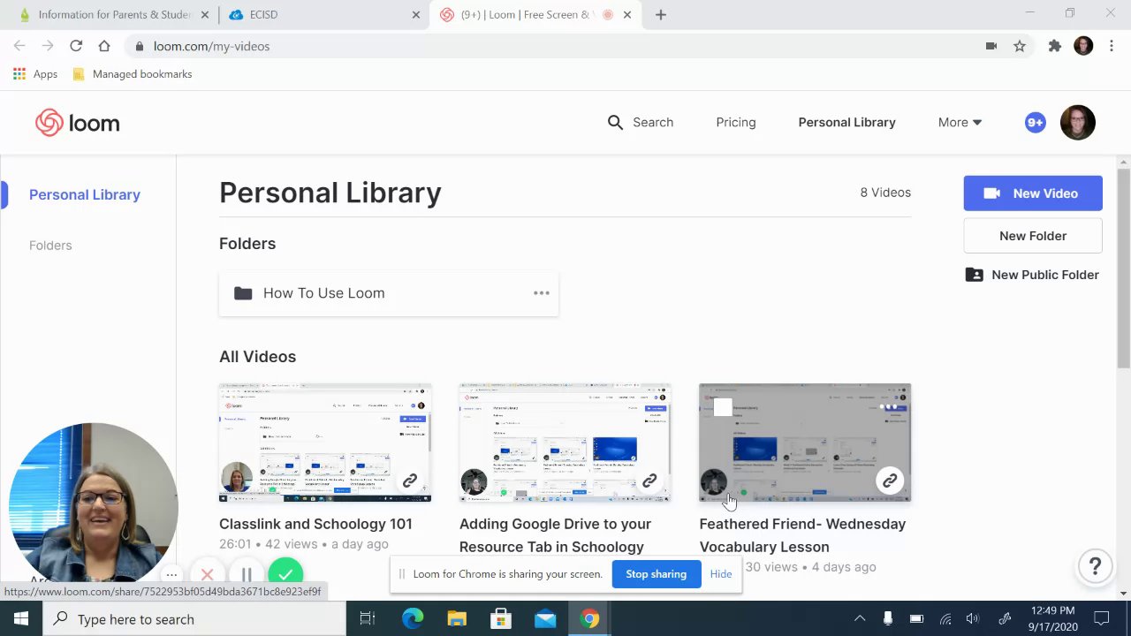Pause the Loom recording
Screen dimensions: 1131x636
click(247, 575)
